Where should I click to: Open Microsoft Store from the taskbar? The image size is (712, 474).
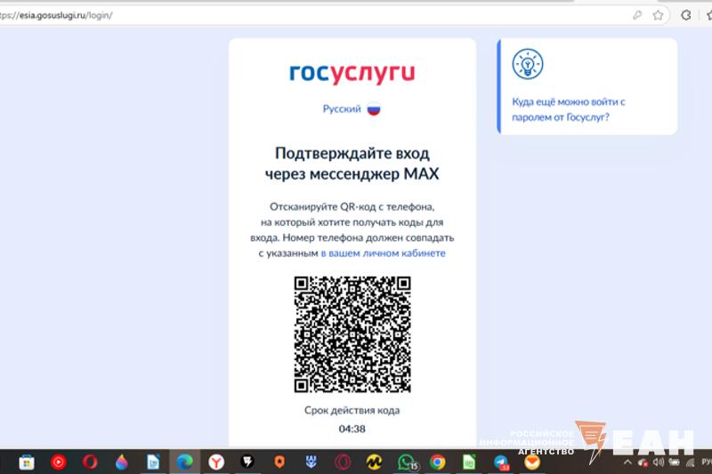27,462
